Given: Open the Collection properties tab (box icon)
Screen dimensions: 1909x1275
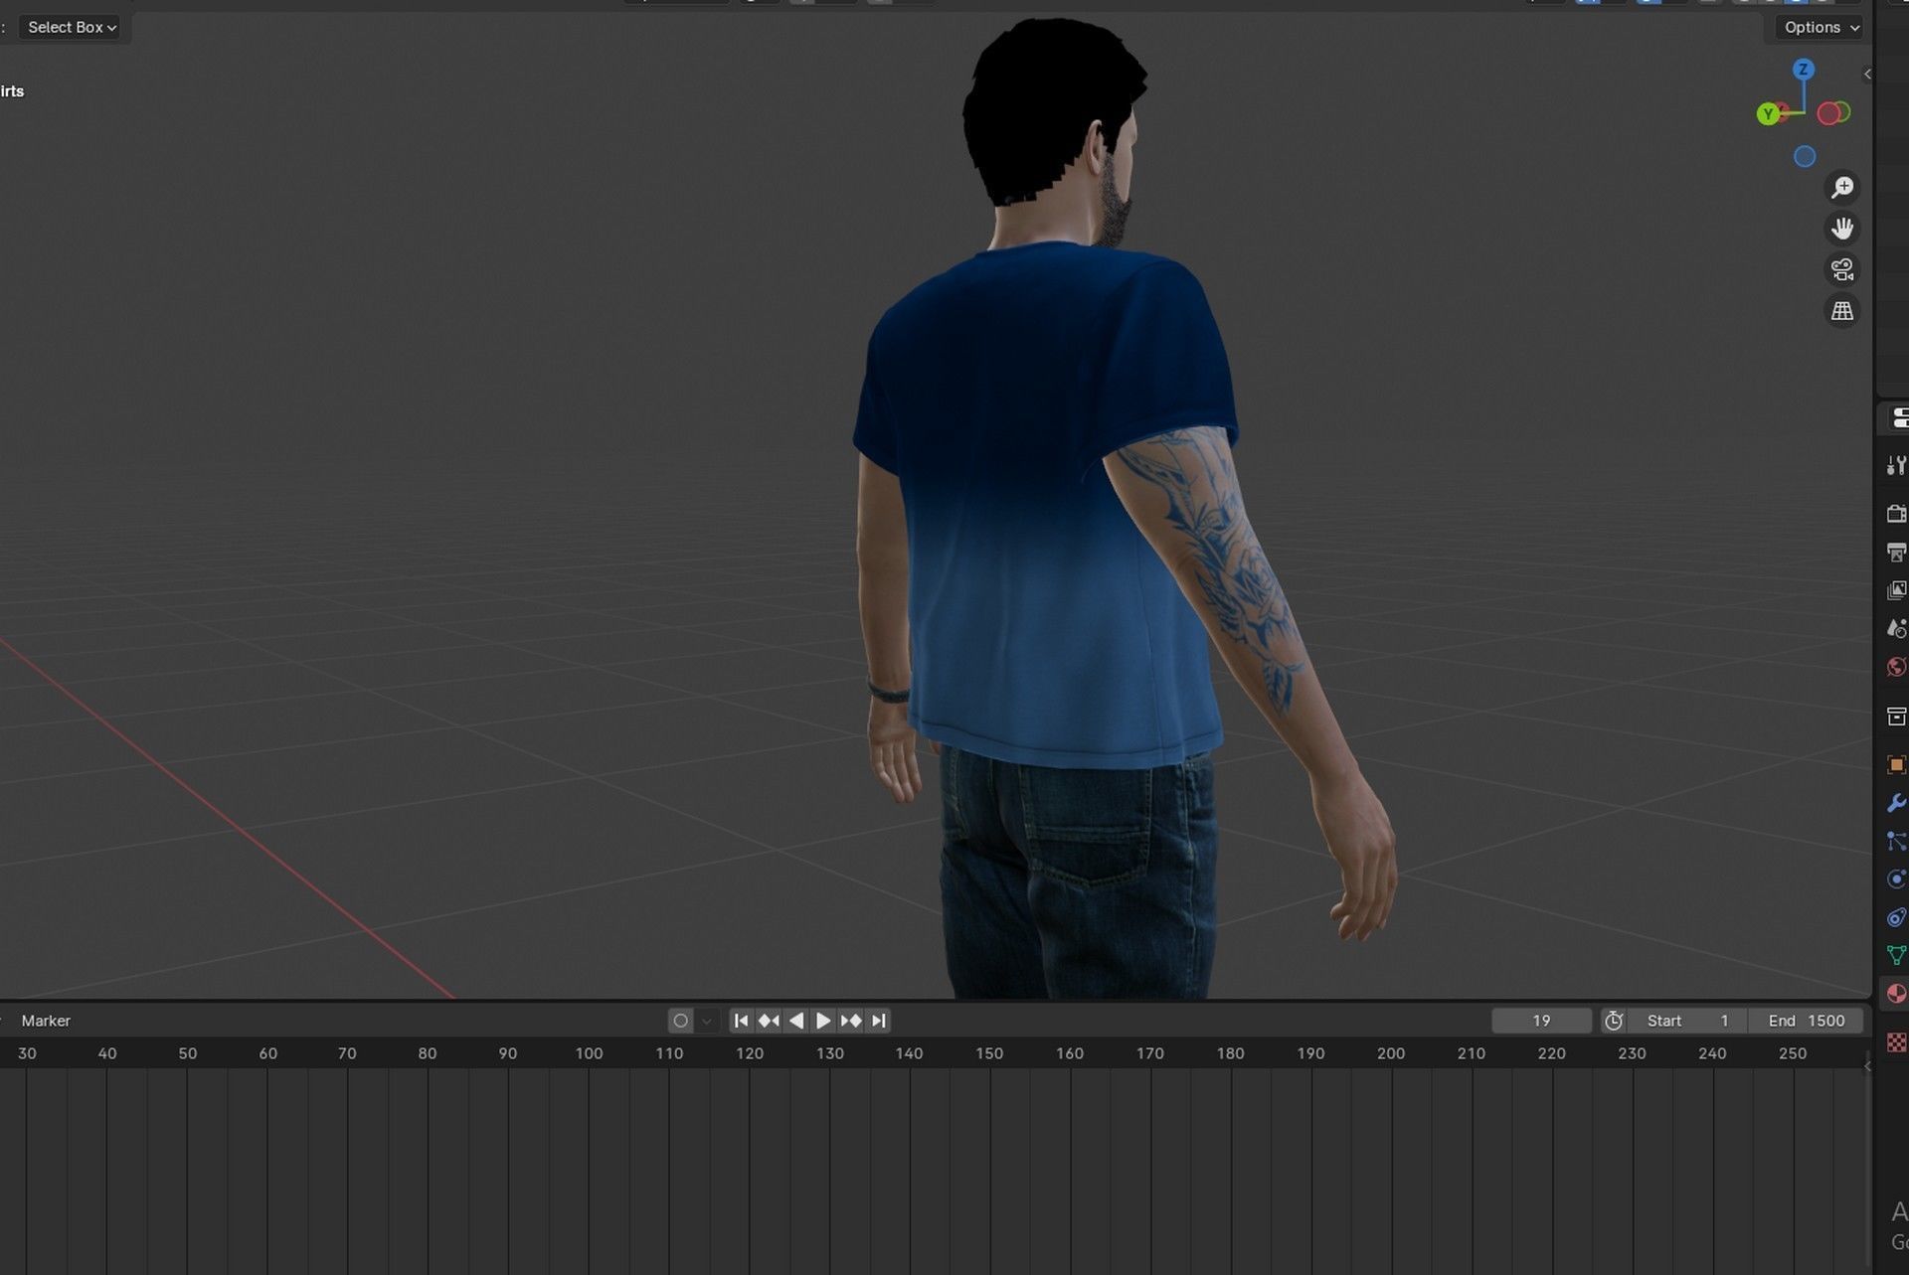Looking at the screenshot, I should [x=1896, y=716].
